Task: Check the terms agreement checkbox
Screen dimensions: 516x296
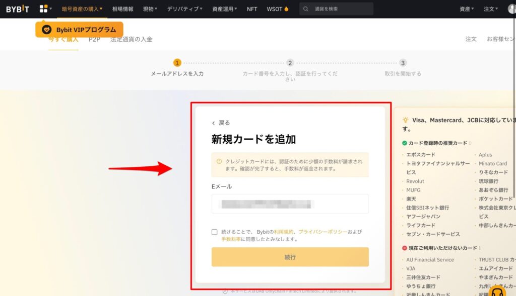Action: click(x=215, y=232)
